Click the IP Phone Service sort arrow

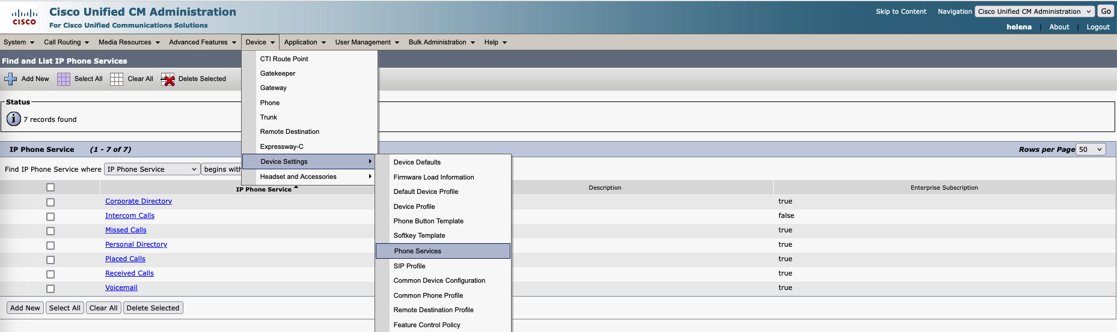[296, 188]
